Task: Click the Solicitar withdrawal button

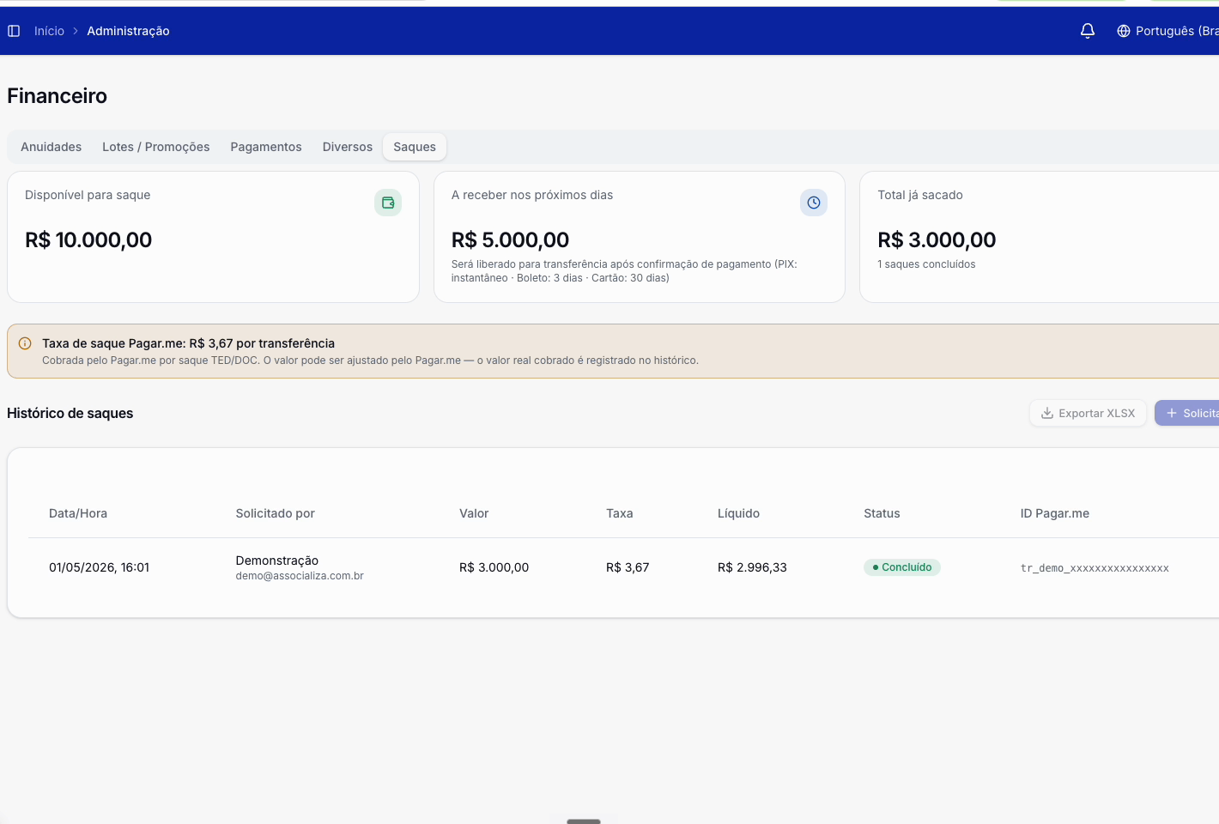Action: pyautogui.click(x=1187, y=413)
